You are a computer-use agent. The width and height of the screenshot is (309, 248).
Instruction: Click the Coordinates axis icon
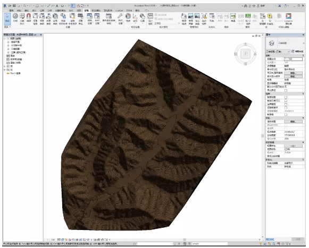pos(135,18)
